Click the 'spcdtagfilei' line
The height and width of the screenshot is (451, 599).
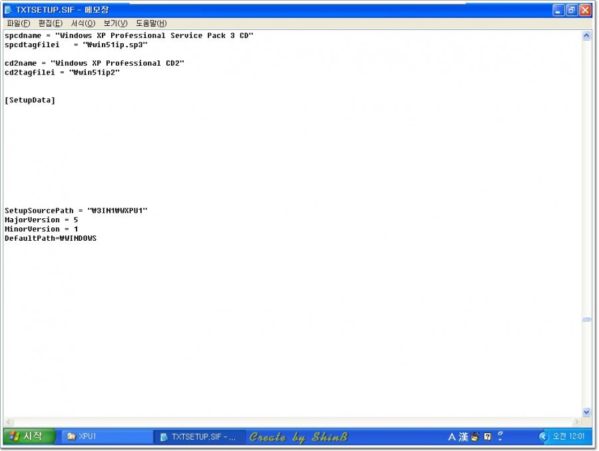point(76,45)
